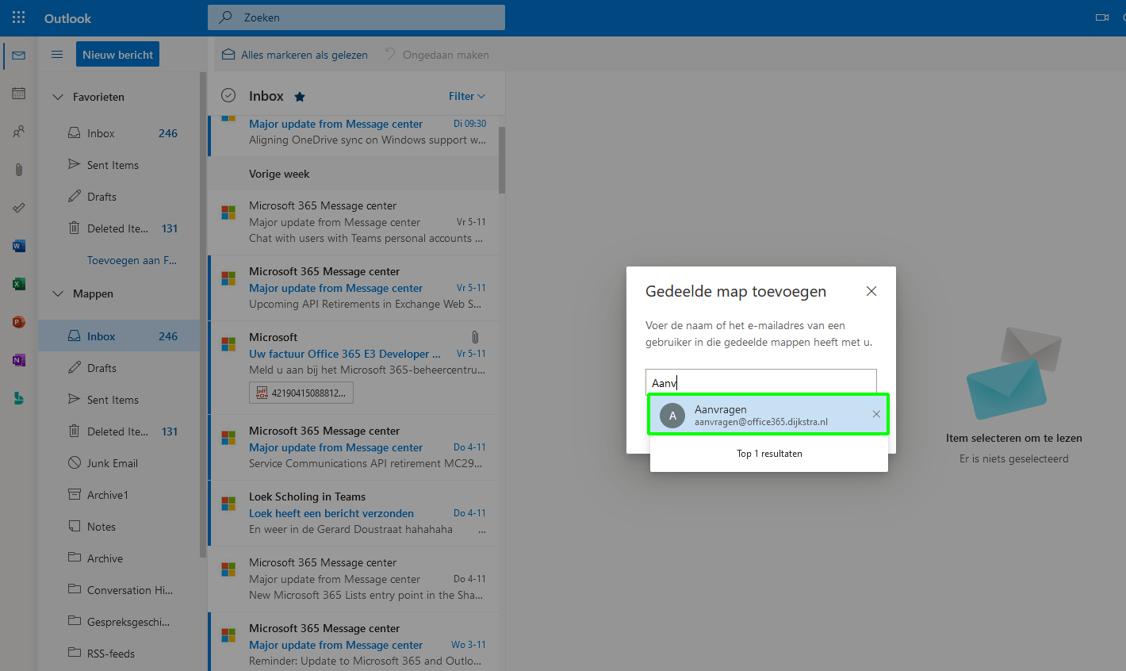
Task: Open the Filter dropdown
Action: point(467,96)
